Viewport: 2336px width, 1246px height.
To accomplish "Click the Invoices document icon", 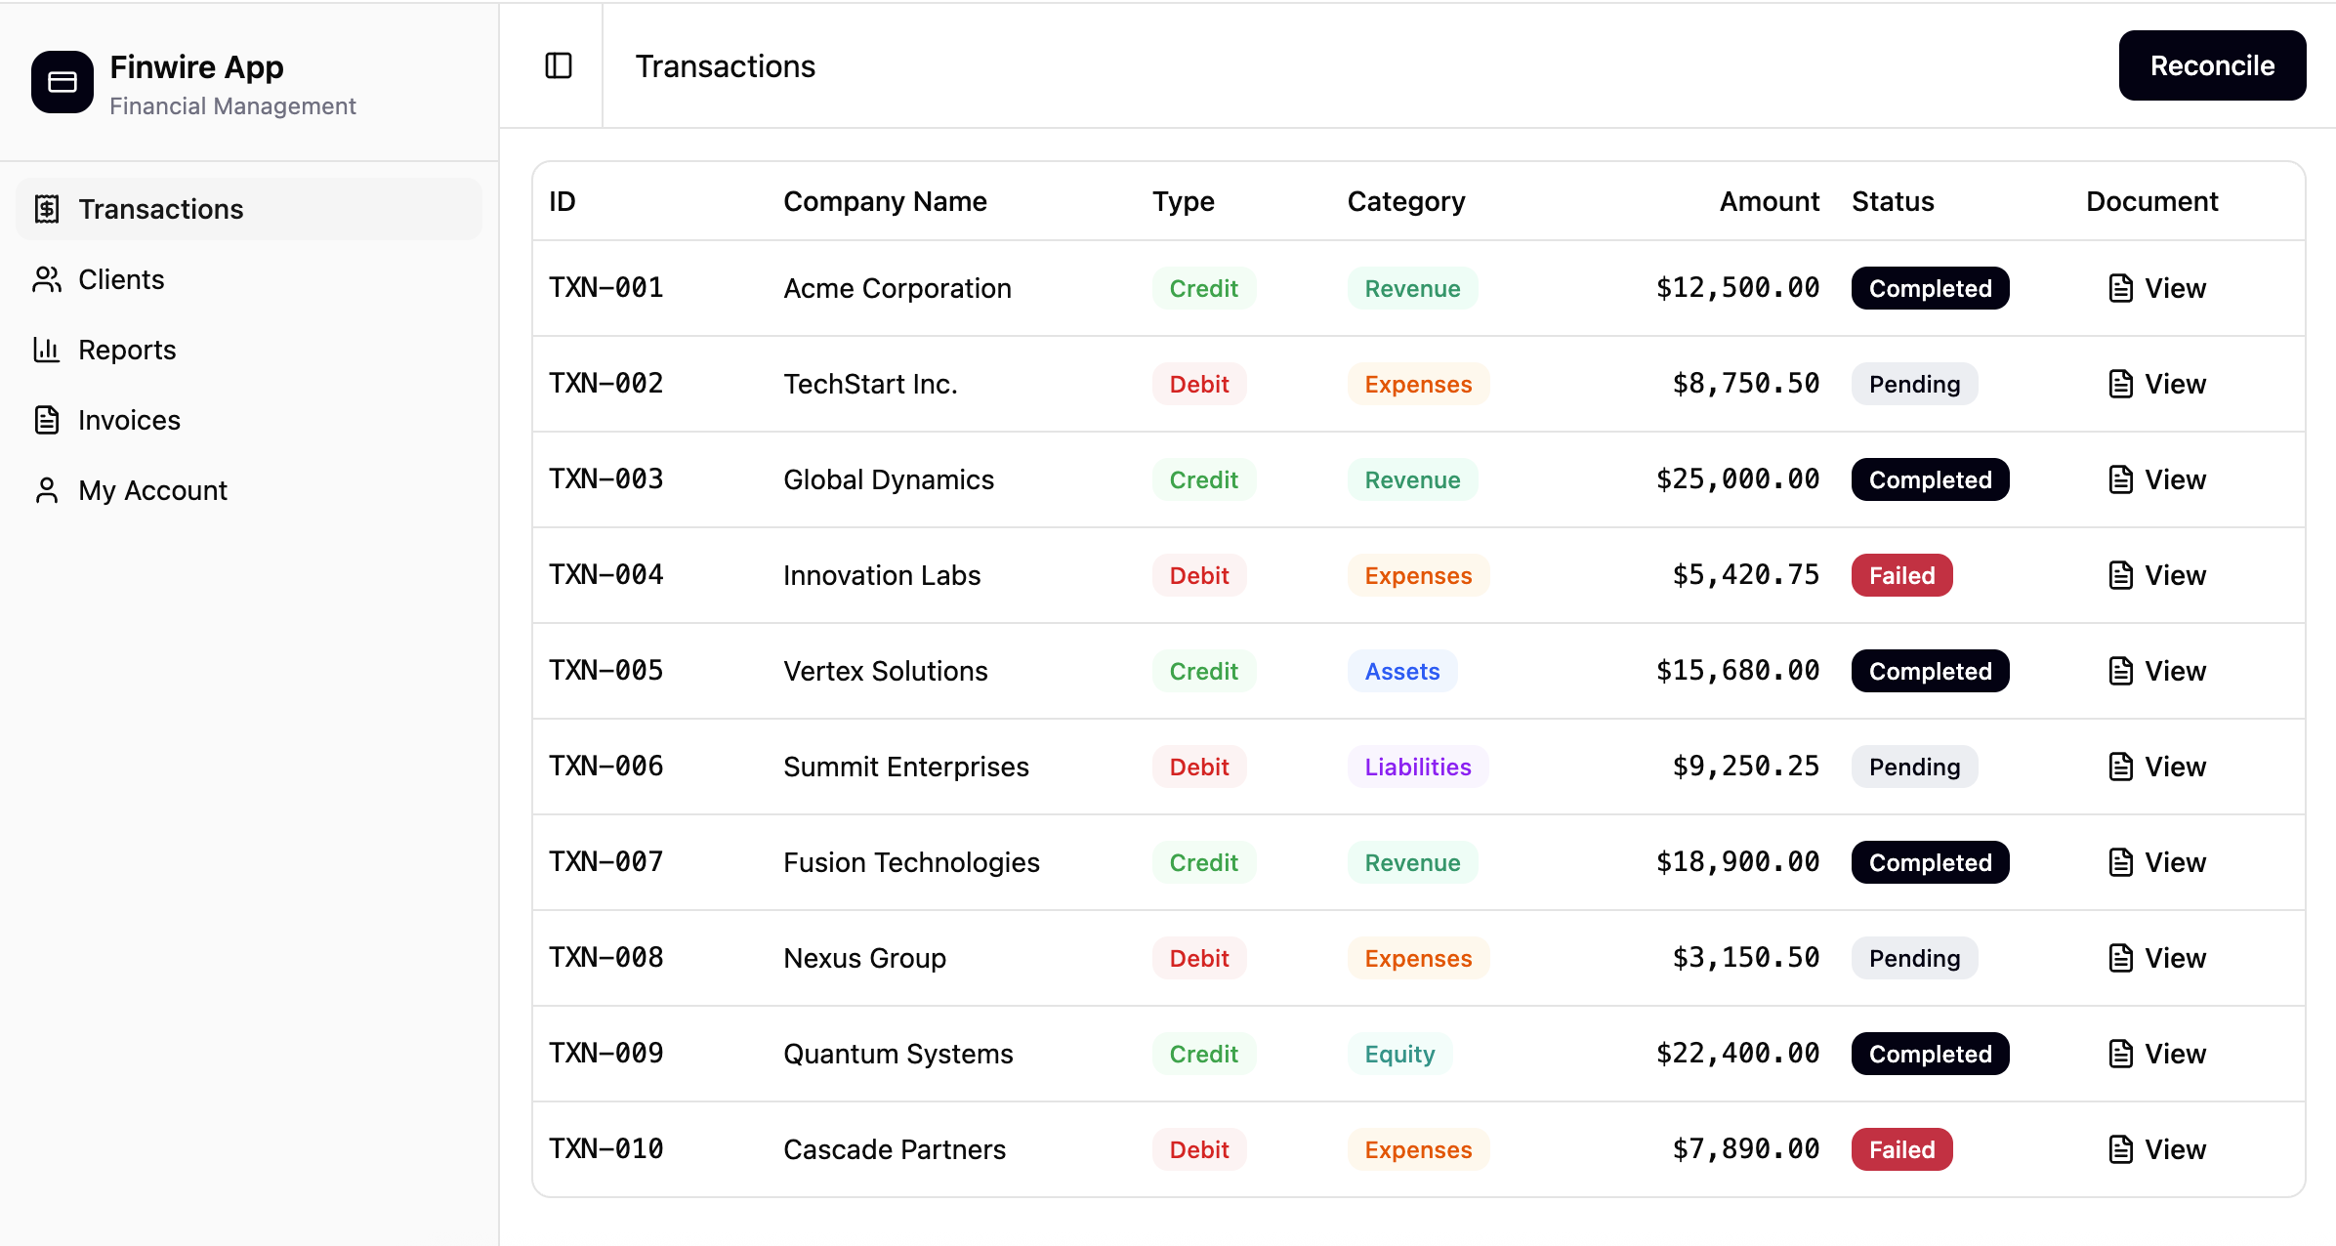I will 46,420.
